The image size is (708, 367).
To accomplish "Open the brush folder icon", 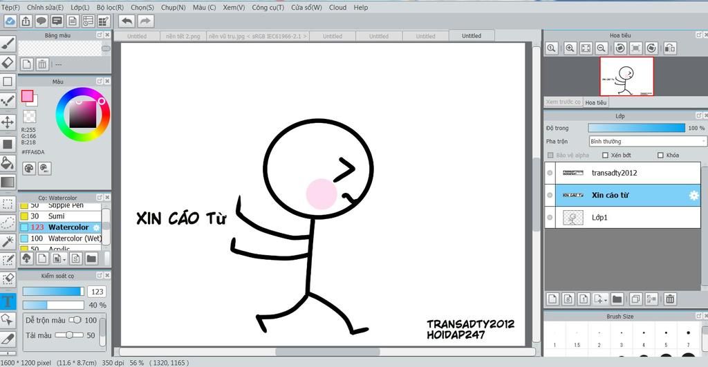I will tap(91, 258).
